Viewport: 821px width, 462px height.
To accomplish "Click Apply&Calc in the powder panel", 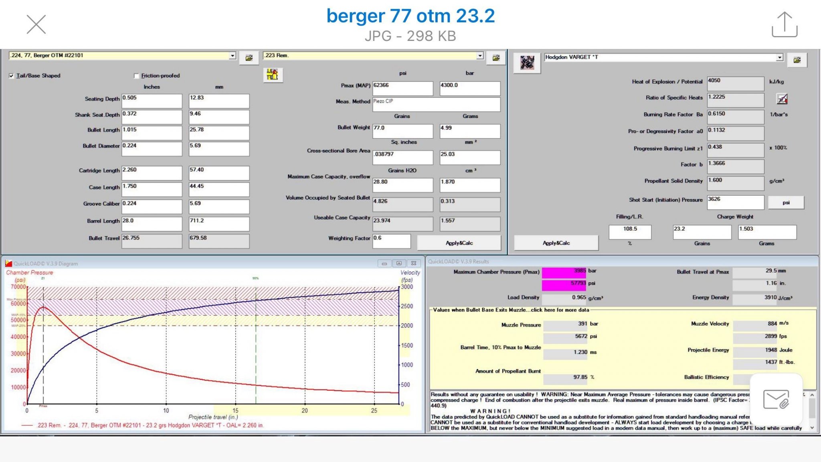I will (556, 243).
